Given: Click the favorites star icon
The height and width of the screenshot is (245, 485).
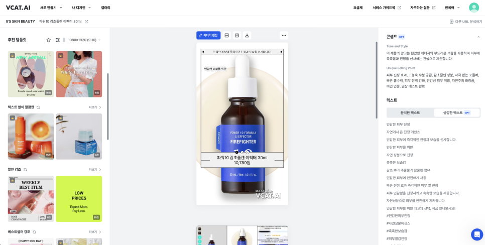Looking at the screenshot, I should 49,40.
